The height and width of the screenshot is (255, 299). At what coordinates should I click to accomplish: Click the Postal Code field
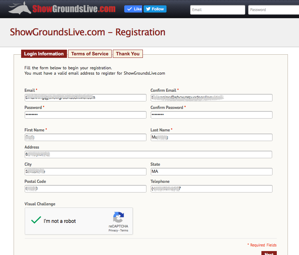pyautogui.click(x=86, y=189)
